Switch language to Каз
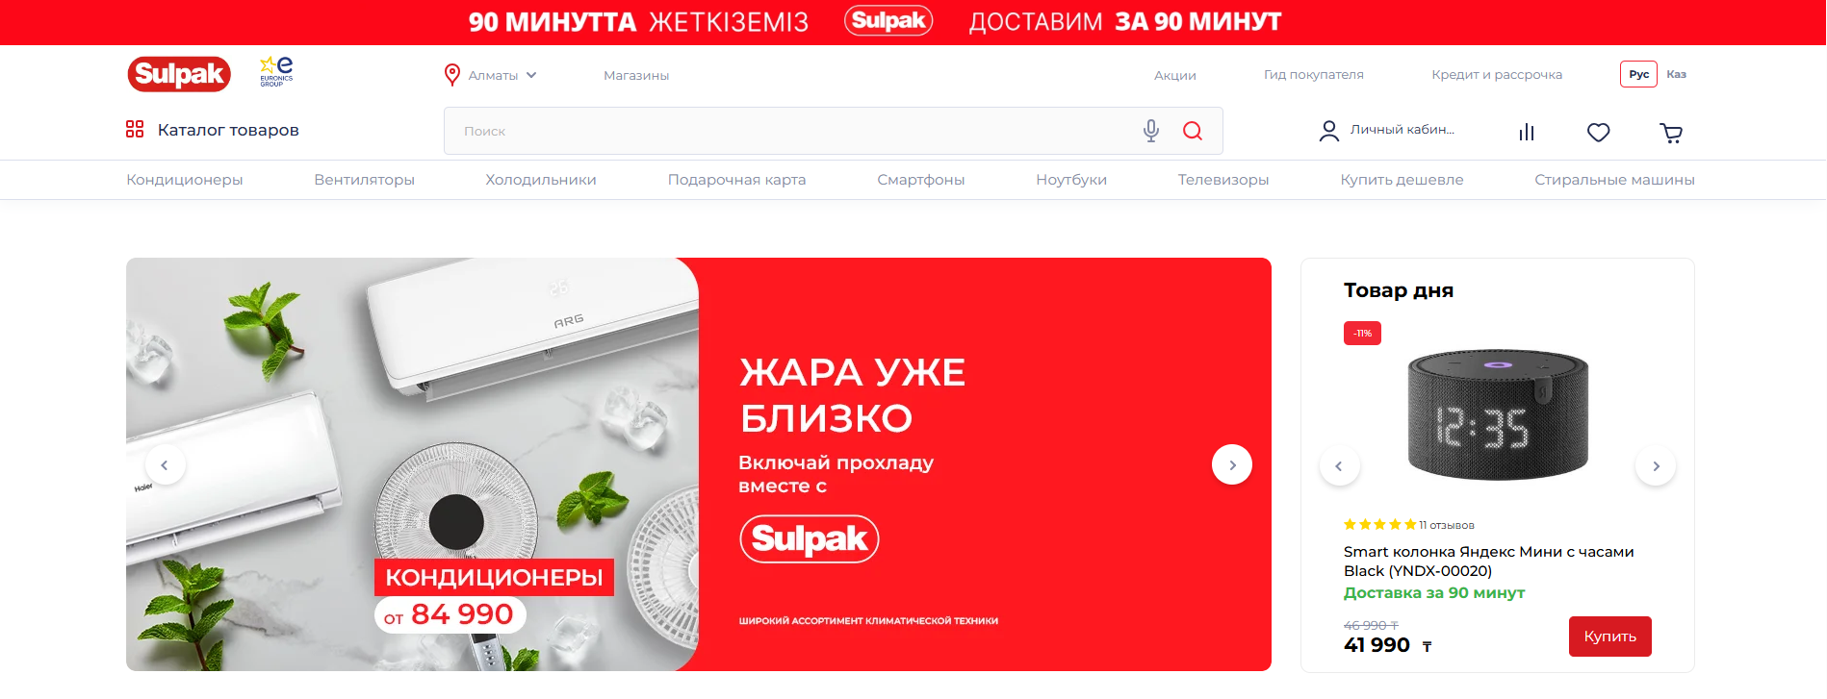The height and width of the screenshot is (699, 1827). [x=1676, y=74]
